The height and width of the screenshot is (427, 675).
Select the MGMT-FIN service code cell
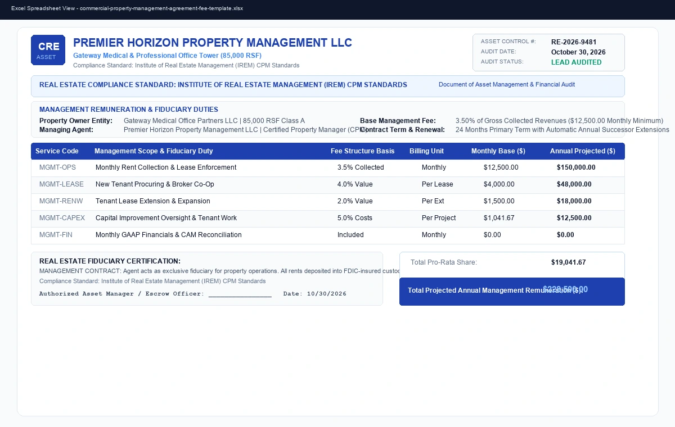click(56, 235)
